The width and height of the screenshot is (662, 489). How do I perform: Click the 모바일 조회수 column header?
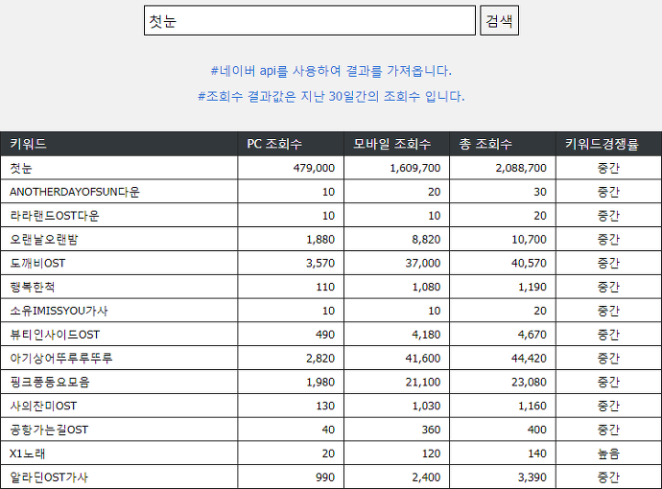397,144
